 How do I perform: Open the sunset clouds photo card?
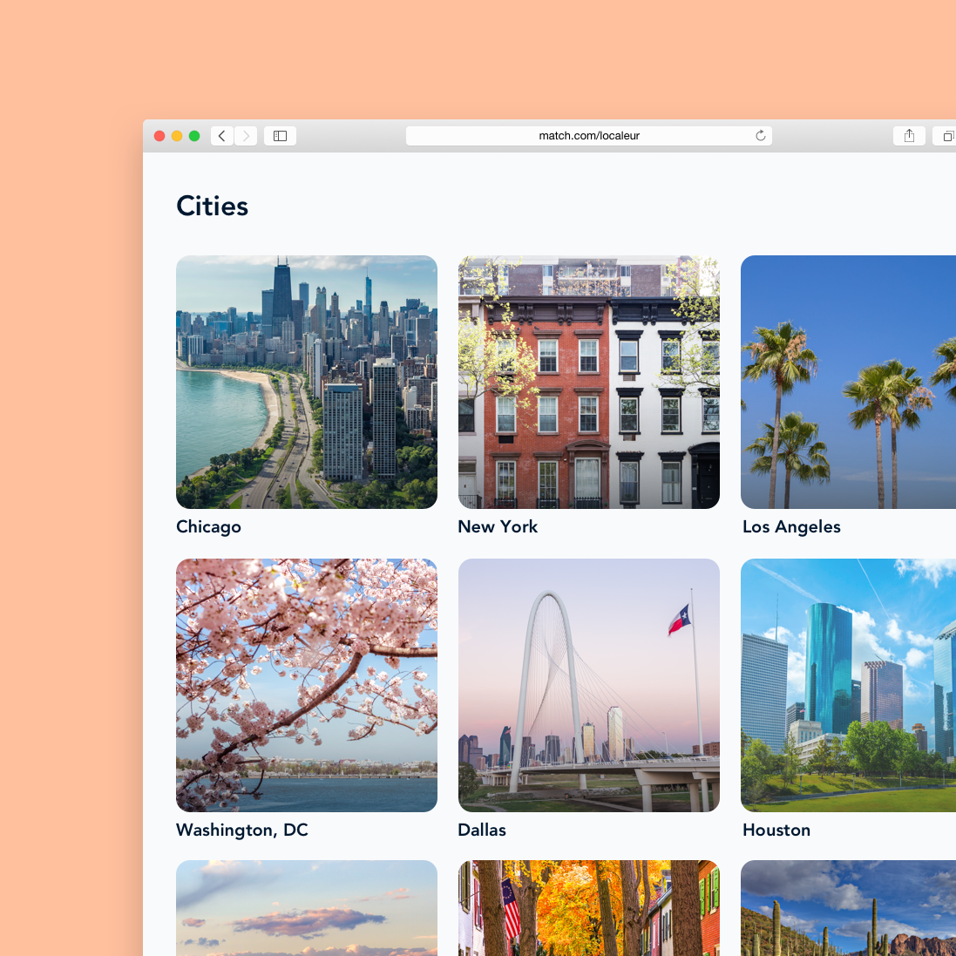[307, 908]
